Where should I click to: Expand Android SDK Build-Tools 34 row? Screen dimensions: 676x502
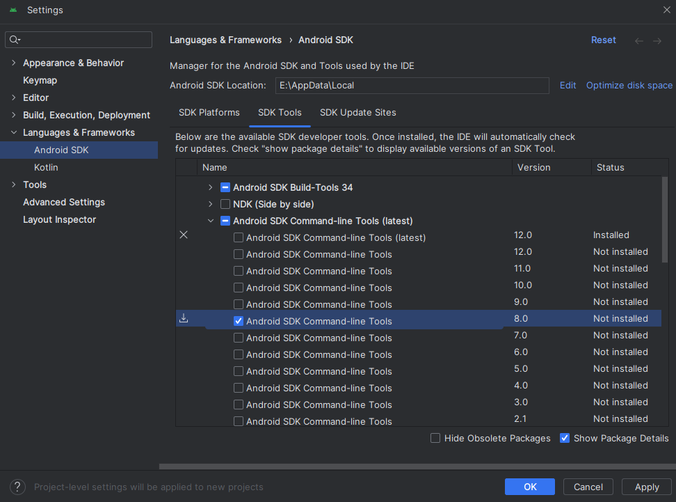pos(211,187)
